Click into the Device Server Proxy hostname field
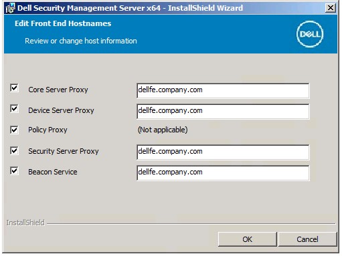This screenshot has height=256, width=342. [223, 112]
